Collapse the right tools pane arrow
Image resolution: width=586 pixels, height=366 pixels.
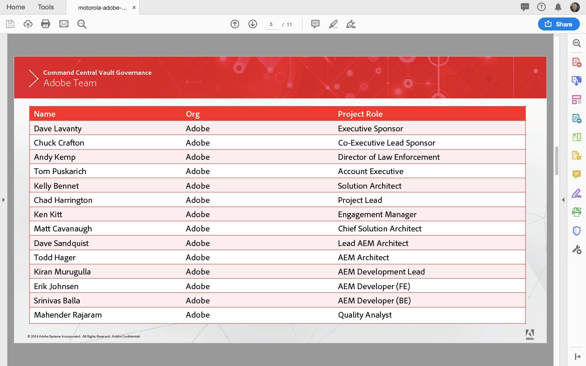pyautogui.click(x=563, y=200)
